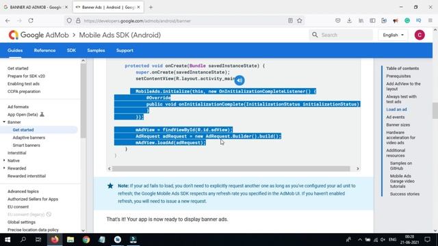Jump to Load an ad in contents
The height and width of the screenshot is (246, 438).
point(396,109)
